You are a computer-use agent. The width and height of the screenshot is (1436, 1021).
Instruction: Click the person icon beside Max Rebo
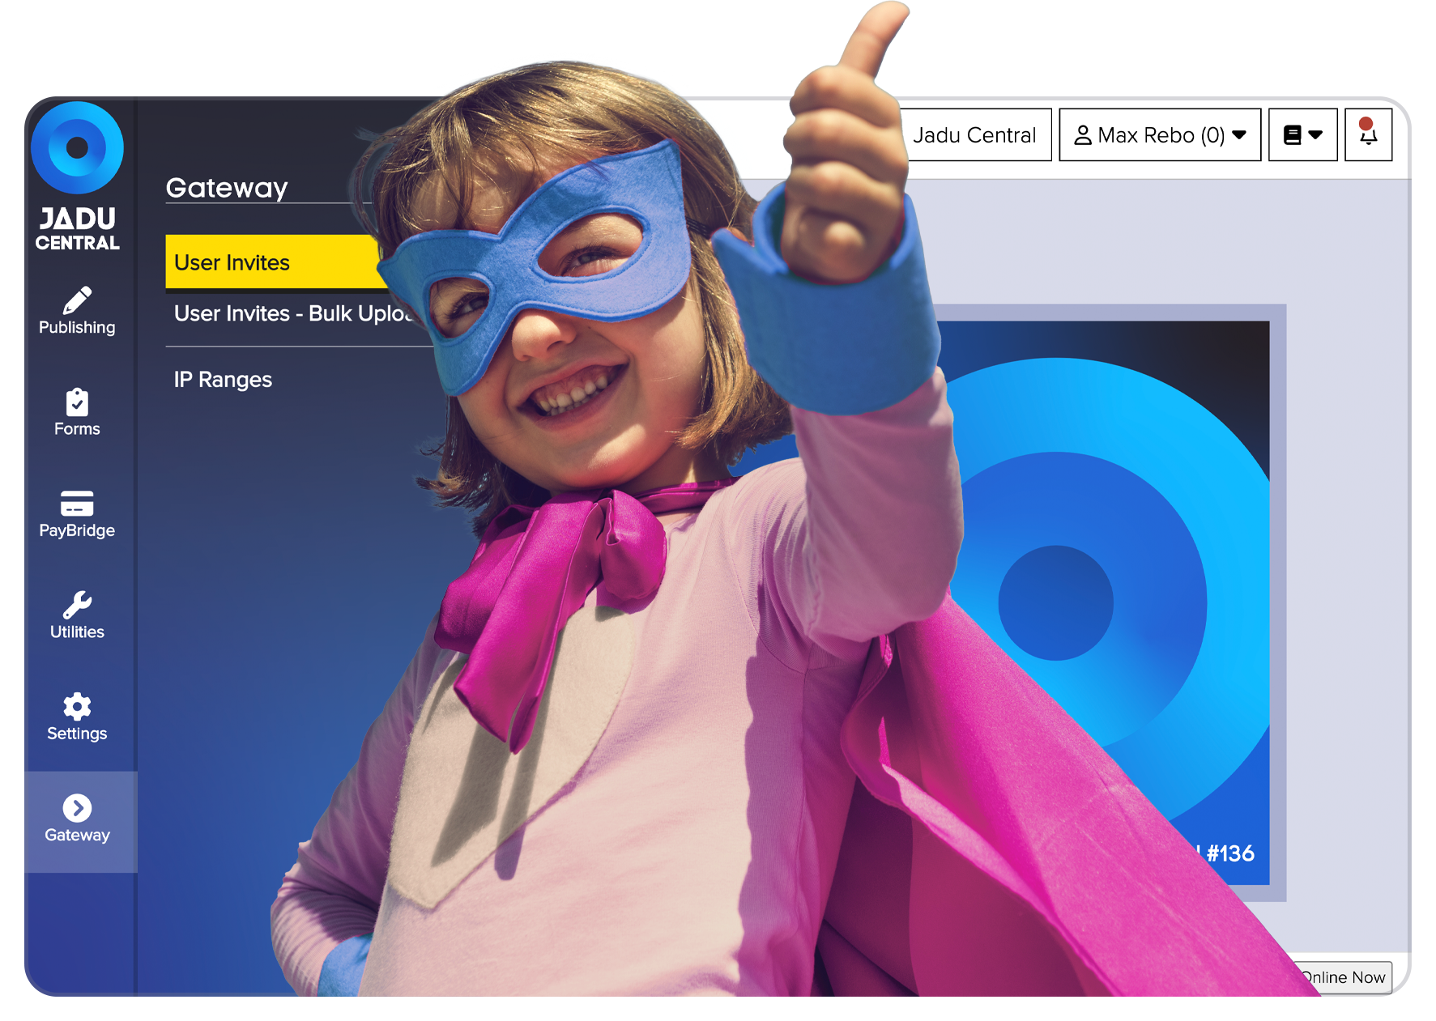pyautogui.click(x=1082, y=135)
